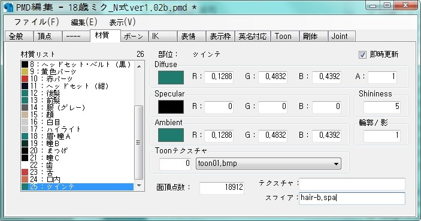
Task: Select material 20 : まつげ
Action: click(77, 151)
